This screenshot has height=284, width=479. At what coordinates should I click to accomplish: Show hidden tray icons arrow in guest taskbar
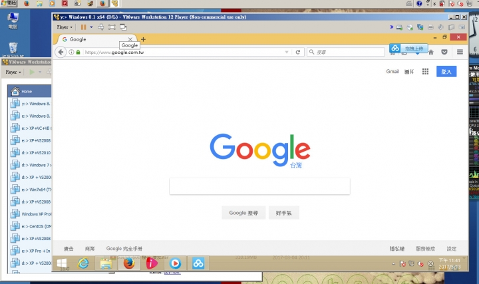coord(393,263)
